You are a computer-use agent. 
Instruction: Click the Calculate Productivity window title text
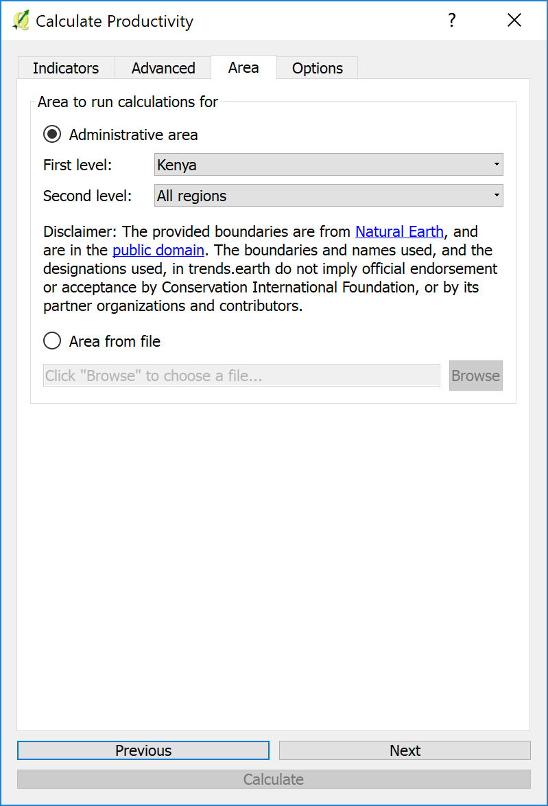coord(115,21)
